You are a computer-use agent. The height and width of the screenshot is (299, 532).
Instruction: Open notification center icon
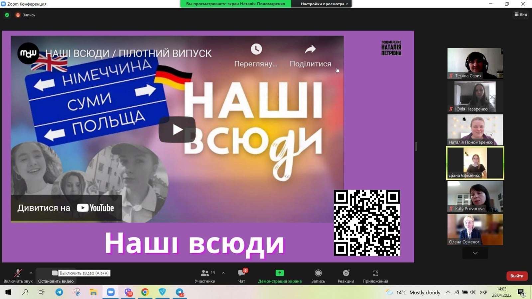[x=521, y=292]
